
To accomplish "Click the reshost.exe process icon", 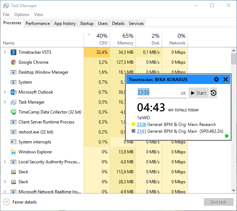I will (14, 132).
